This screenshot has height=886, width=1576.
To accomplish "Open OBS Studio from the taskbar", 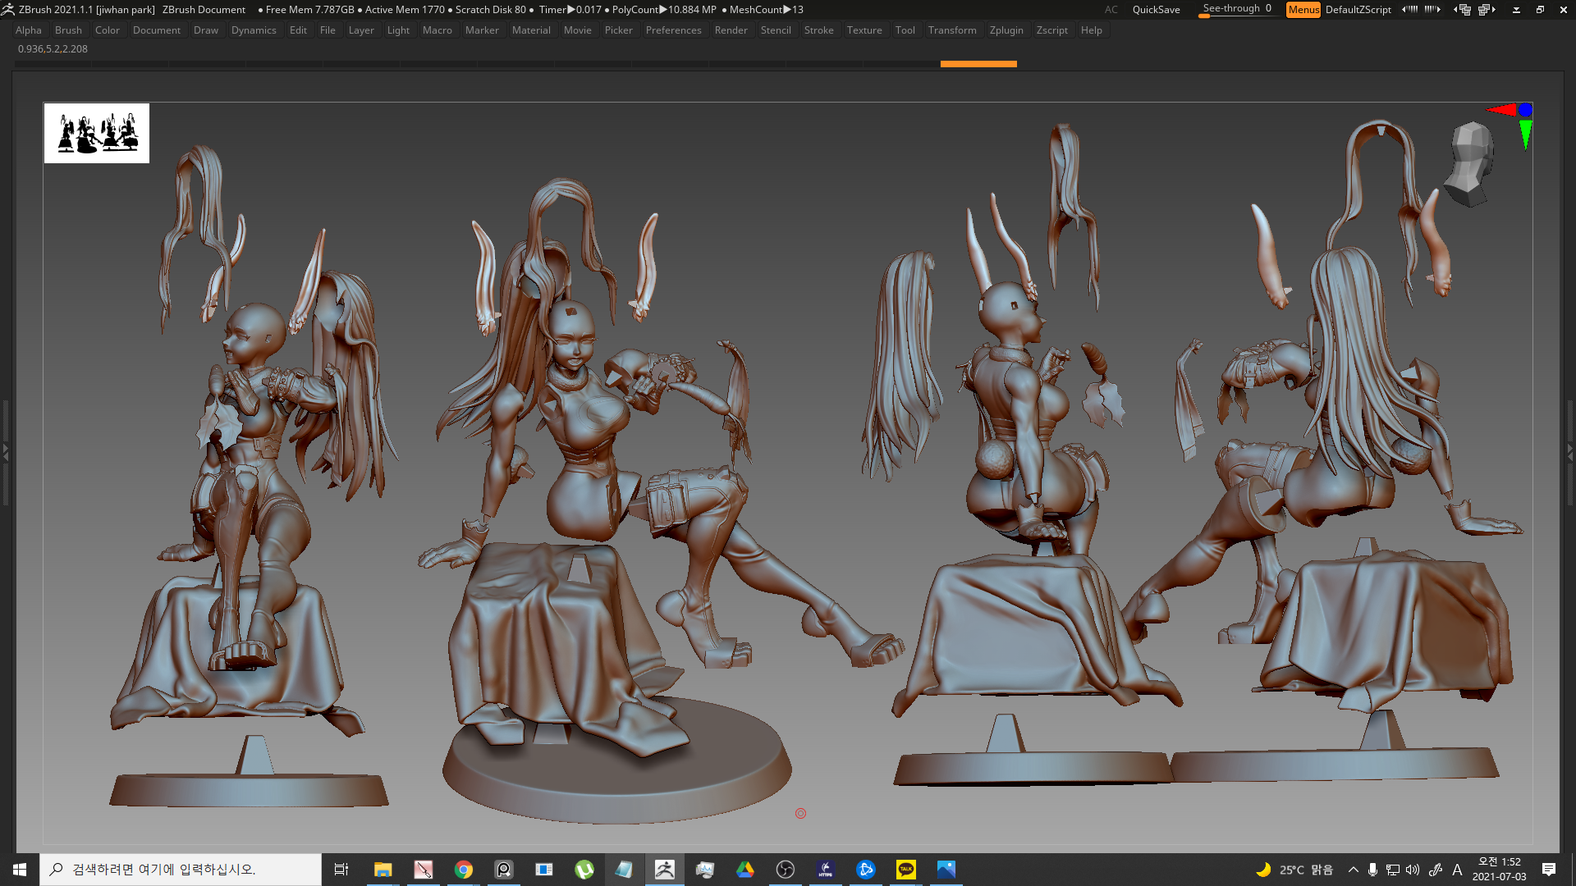I will pos(786,870).
